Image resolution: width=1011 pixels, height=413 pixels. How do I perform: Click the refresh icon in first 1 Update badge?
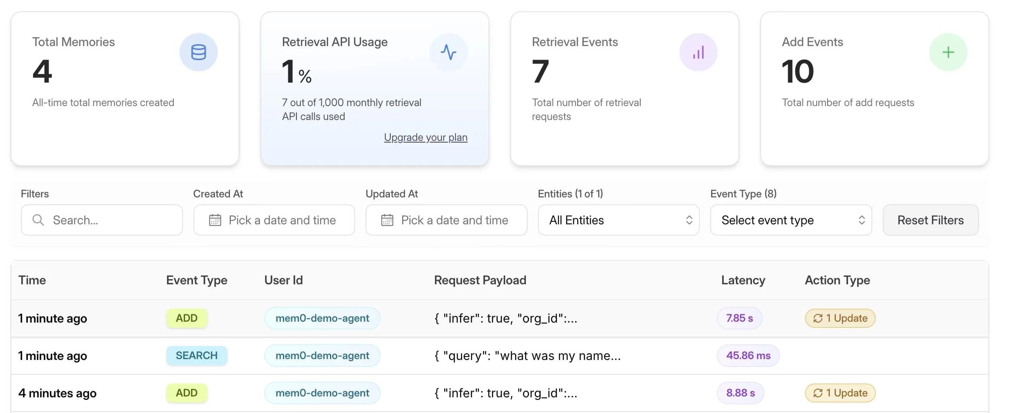(x=818, y=318)
